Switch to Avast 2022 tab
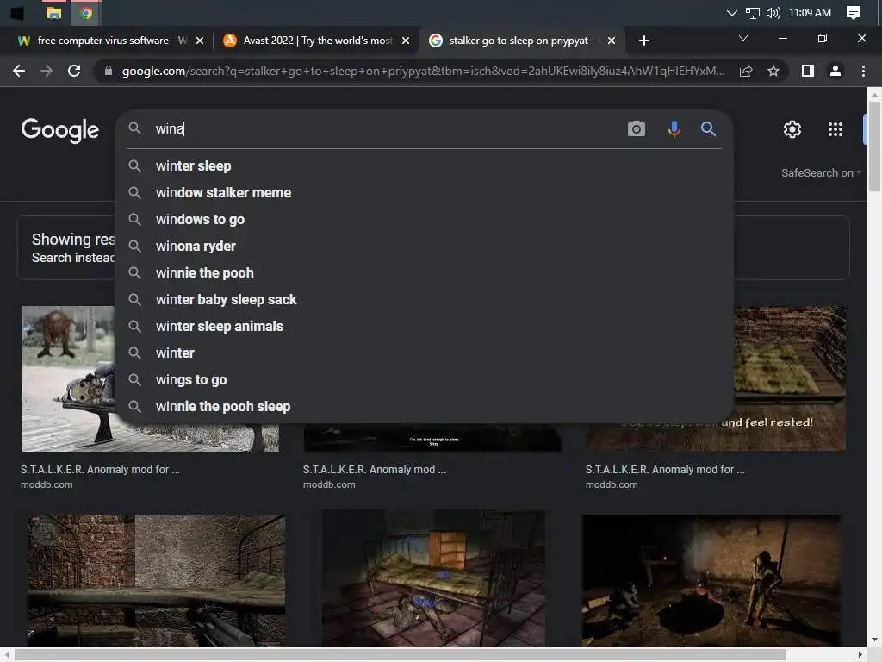 tap(316, 41)
